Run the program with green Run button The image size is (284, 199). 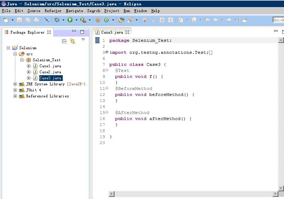(70, 20)
